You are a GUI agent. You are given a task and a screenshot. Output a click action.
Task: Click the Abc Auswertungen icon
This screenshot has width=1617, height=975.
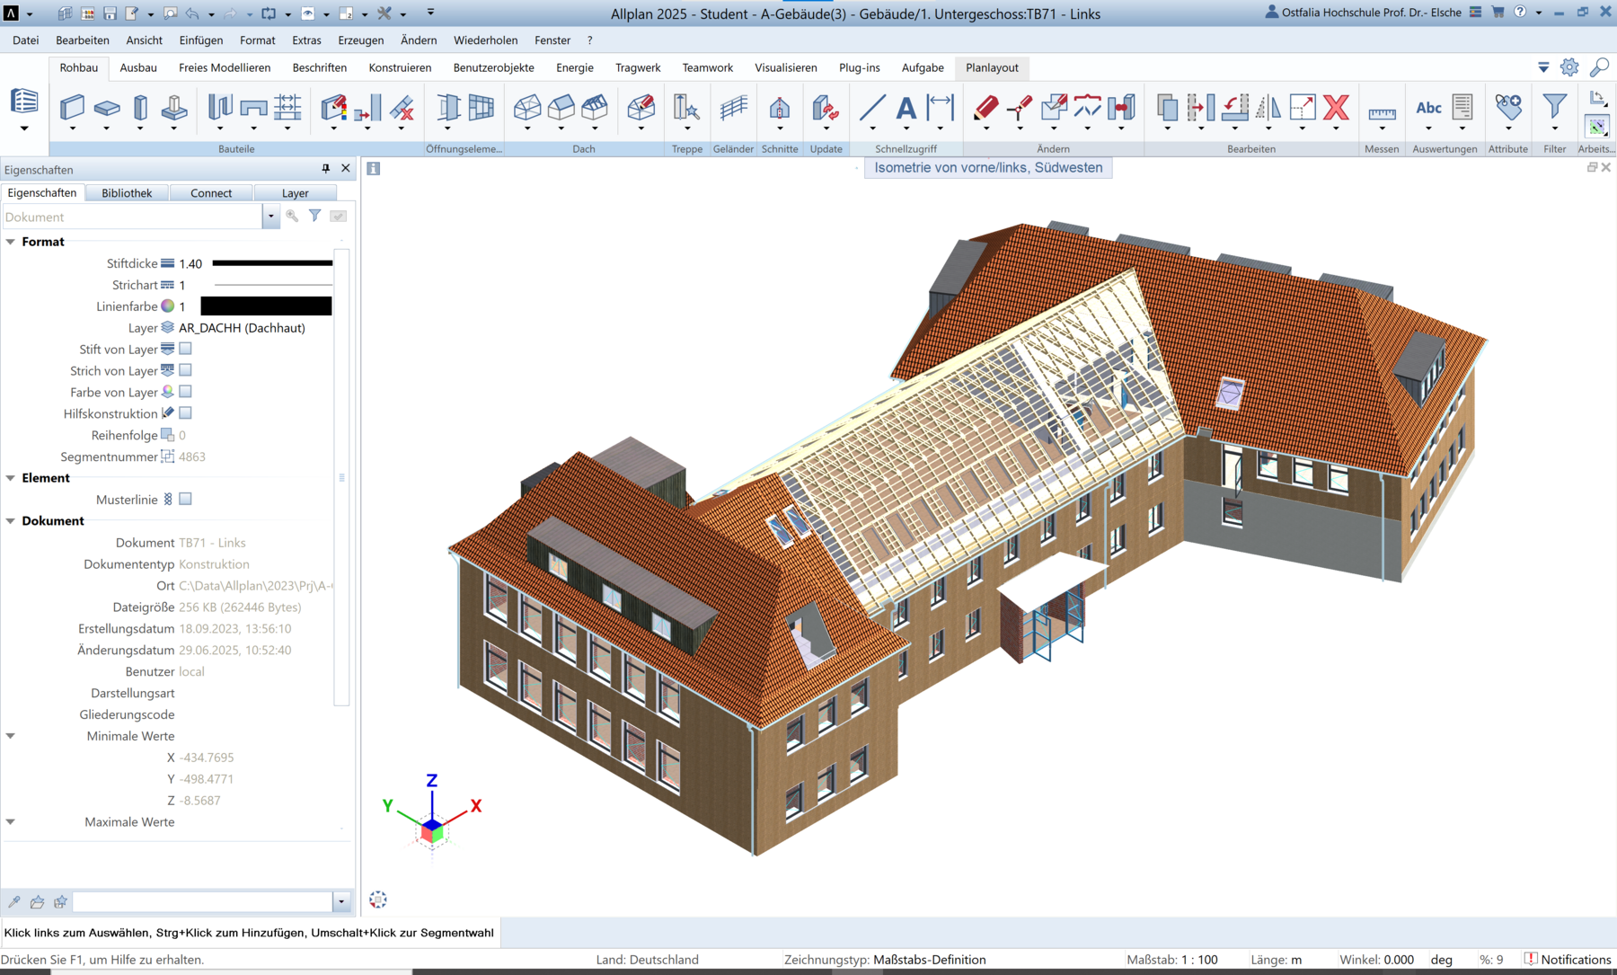1428,108
